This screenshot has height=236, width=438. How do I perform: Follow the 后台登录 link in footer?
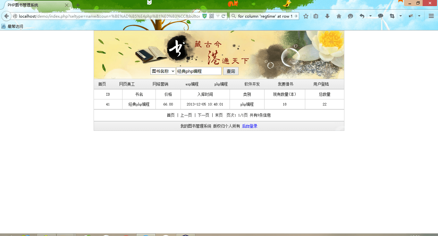click(x=249, y=126)
